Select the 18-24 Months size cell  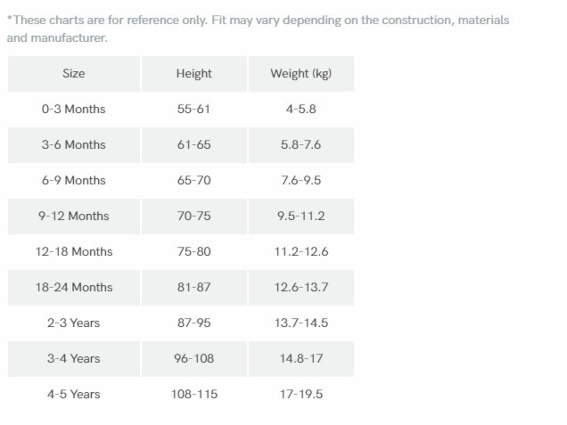coord(74,287)
